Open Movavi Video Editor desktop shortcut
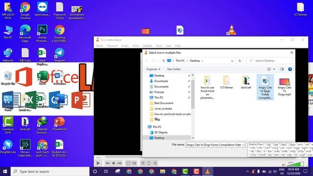This screenshot has width=313, height=176. click(25, 148)
